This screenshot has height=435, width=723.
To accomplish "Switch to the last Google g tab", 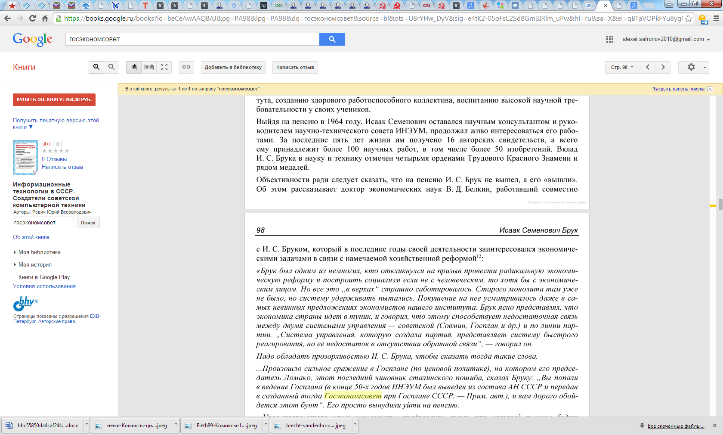I will 634,6.
